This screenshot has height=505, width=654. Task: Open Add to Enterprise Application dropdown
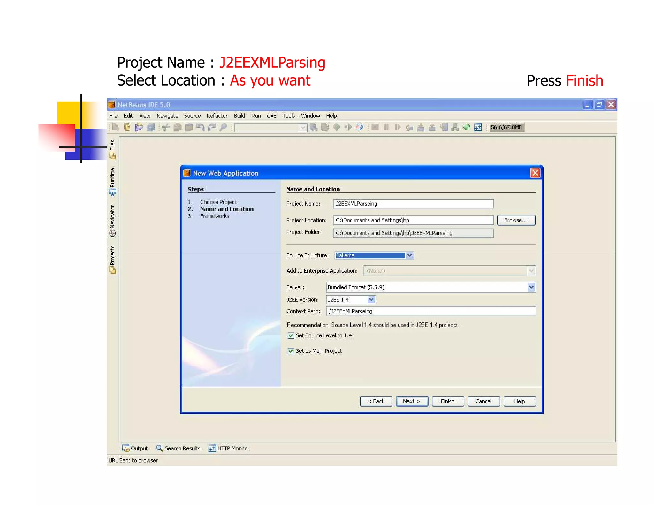[450, 271]
